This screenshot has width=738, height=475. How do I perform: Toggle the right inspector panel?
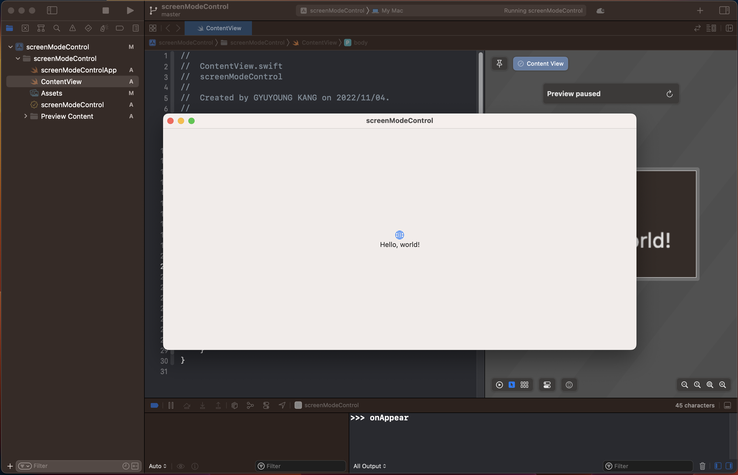coord(724,11)
